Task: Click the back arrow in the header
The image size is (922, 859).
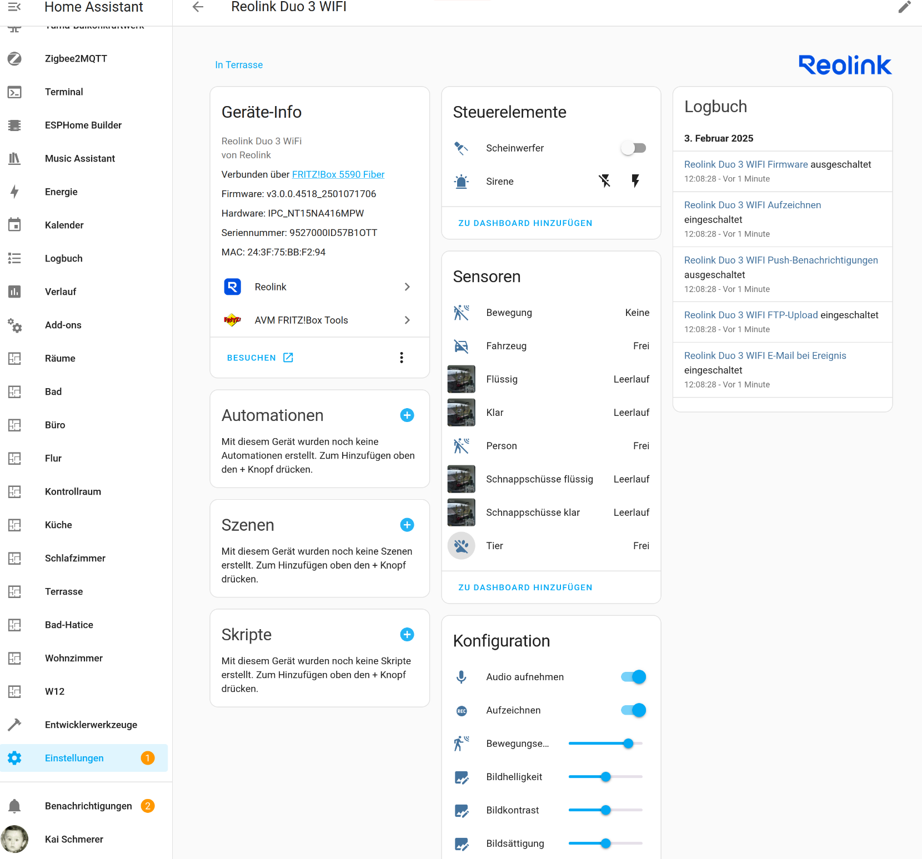Action: coord(198,7)
